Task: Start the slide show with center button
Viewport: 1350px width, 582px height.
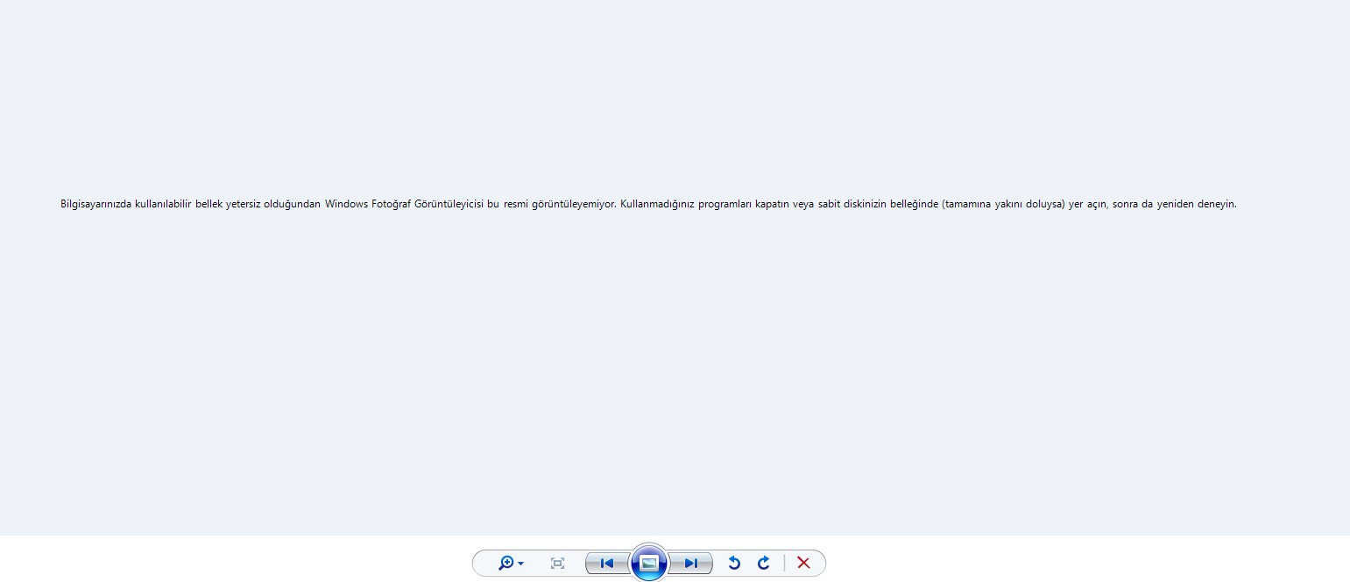Action: pos(649,563)
